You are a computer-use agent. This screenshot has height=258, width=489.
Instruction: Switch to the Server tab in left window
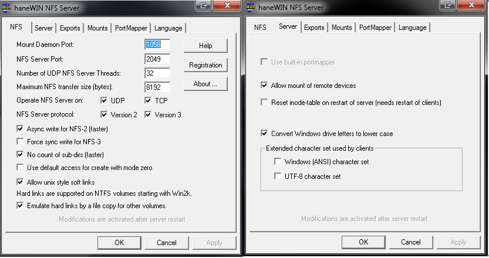(43, 28)
